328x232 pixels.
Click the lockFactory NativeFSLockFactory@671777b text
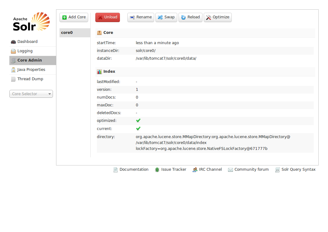click(x=202, y=148)
